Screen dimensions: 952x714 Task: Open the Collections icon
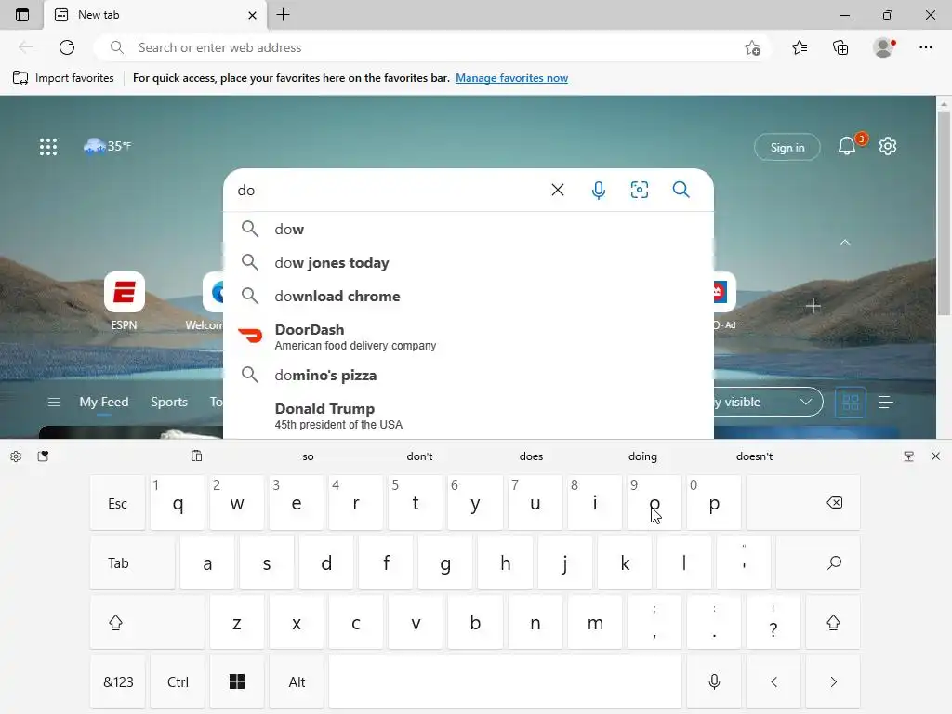pos(840,47)
